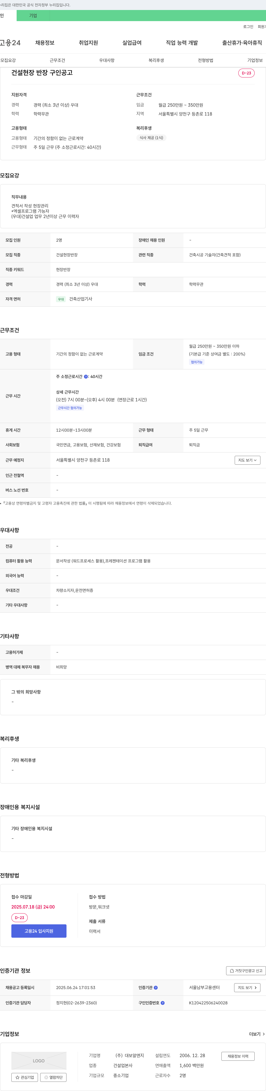This screenshot has width=266, height=1091.
Task: Select 퇴직금 value cell
Action: click(x=195, y=445)
